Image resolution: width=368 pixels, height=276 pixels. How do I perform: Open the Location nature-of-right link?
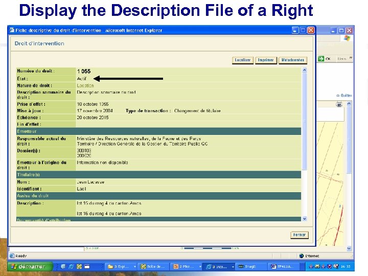[85, 85]
